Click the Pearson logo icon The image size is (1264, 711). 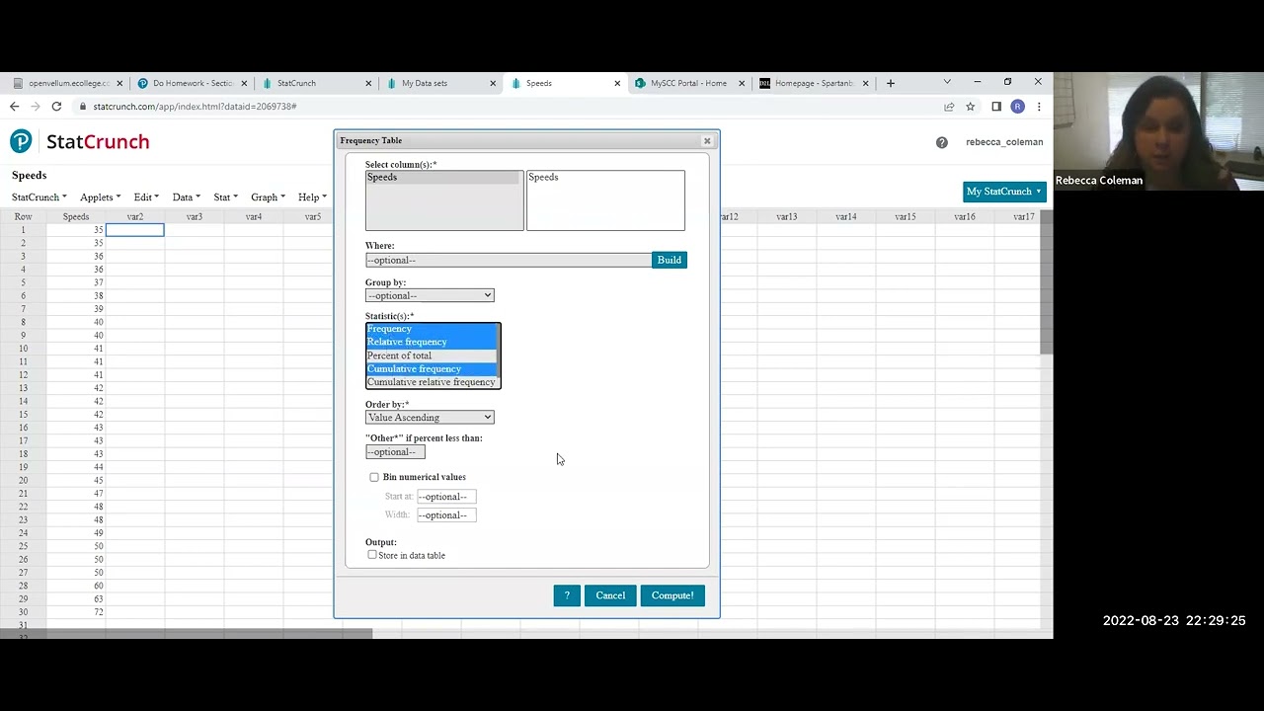click(x=21, y=141)
